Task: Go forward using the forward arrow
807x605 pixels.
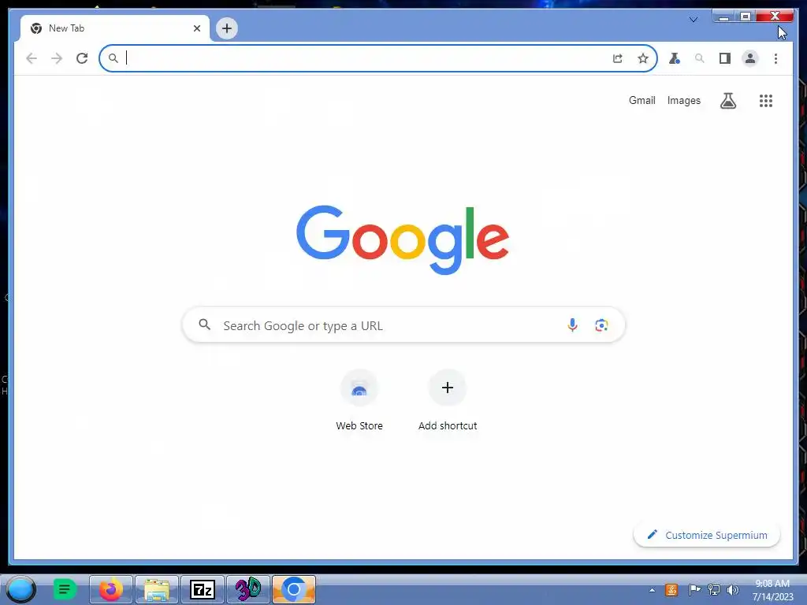Action: coord(57,58)
